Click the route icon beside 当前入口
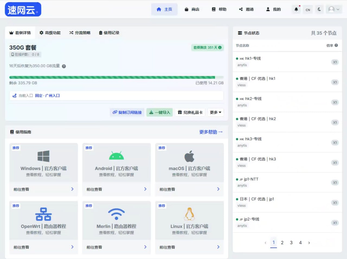The width and height of the screenshot is (347, 259). [x=15, y=96]
